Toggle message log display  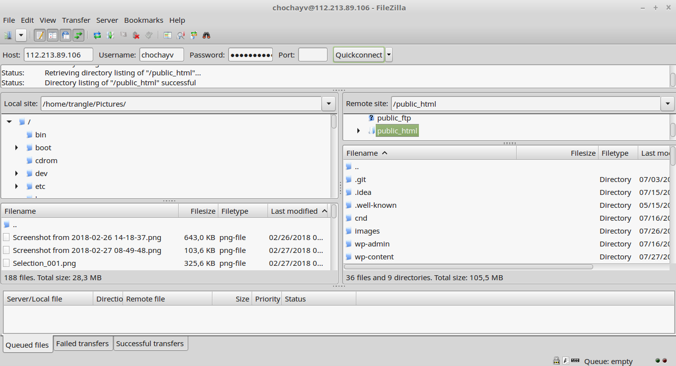point(40,35)
